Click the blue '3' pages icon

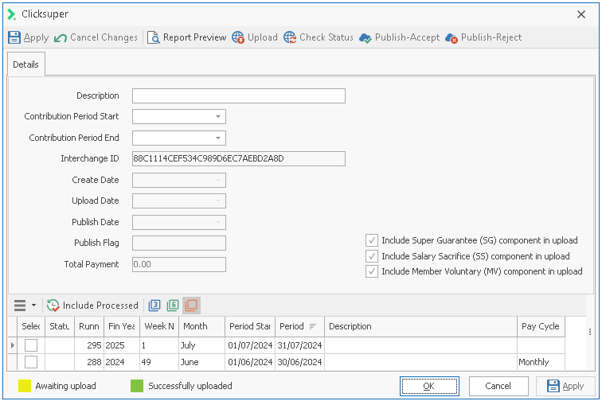click(x=155, y=306)
